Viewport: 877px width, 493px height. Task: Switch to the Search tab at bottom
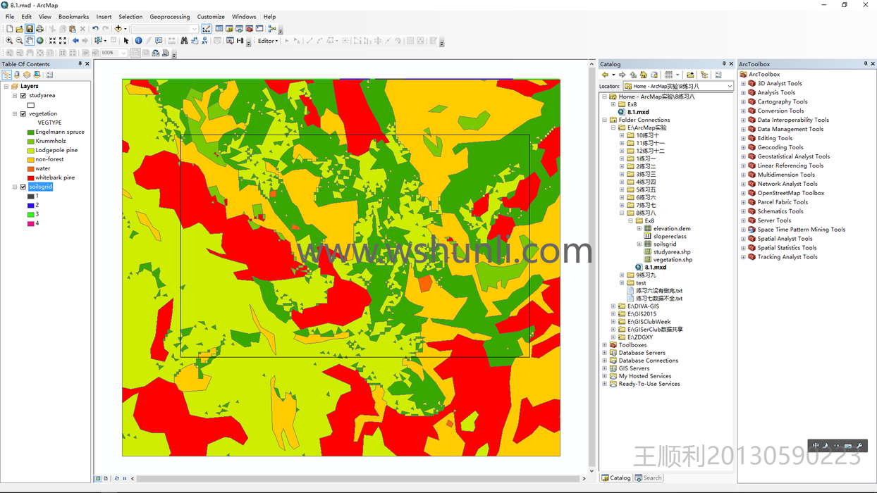[x=649, y=478]
